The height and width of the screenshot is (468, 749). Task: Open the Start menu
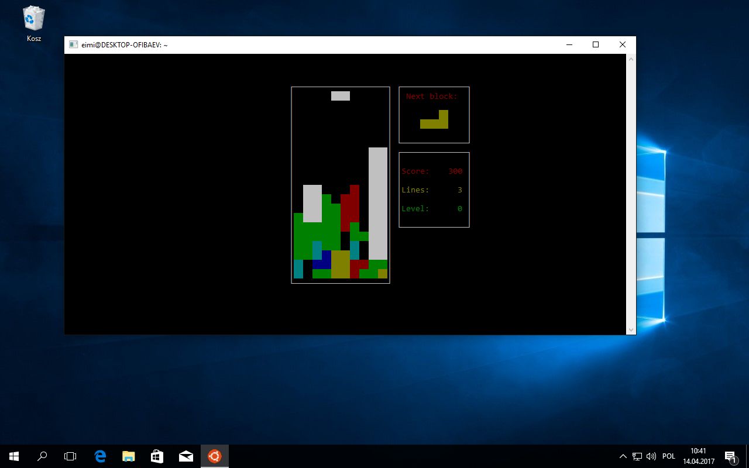click(x=13, y=456)
